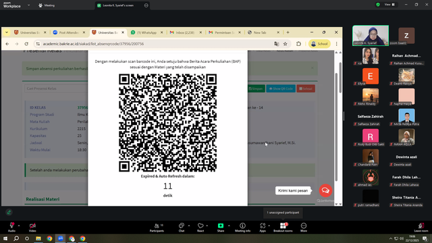432x243 pixels.
Task: Click the address bar URL
Action: [93, 44]
